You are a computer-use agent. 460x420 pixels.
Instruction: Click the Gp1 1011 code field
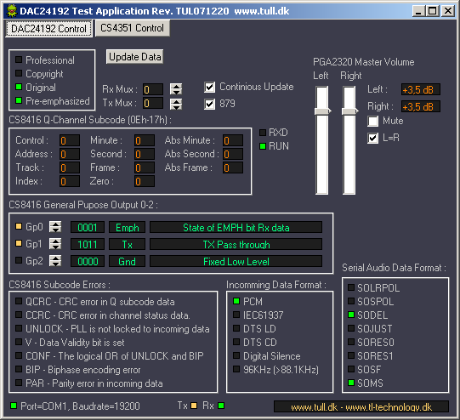[x=88, y=244]
